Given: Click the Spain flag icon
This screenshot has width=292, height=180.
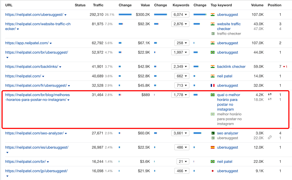Looking at the screenshot, I should pos(212,147).
